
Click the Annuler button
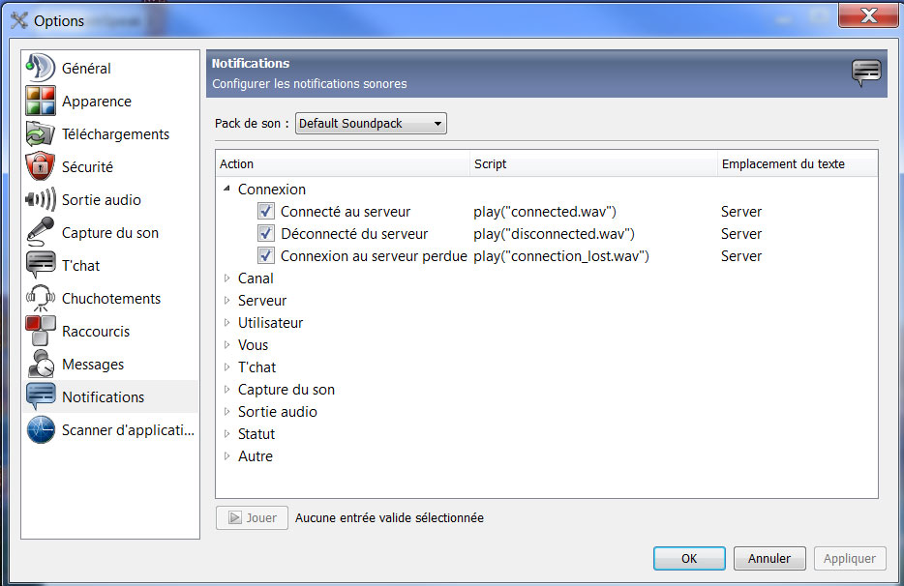point(769,558)
